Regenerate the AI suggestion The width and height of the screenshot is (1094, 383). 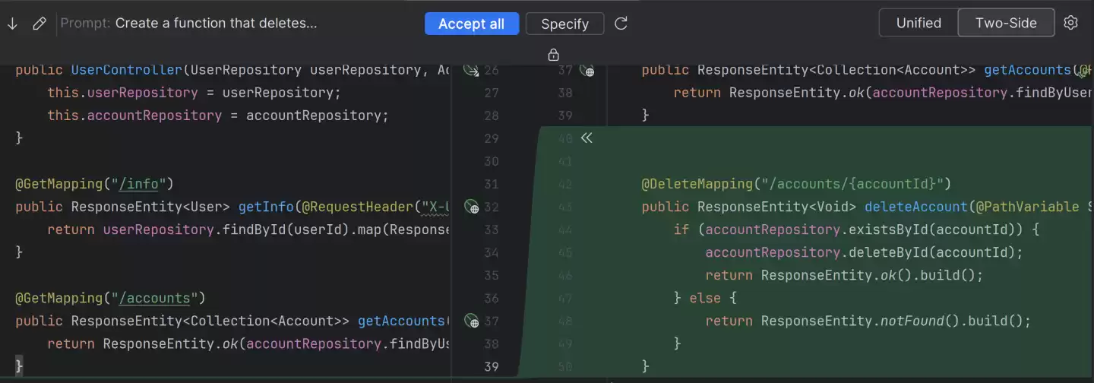pos(621,24)
